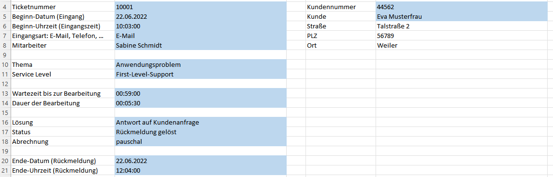Click the Beginn-Datum cell showing 22.06.2022
553x177 pixels.
pyautogui.click(x=201, y=16)
